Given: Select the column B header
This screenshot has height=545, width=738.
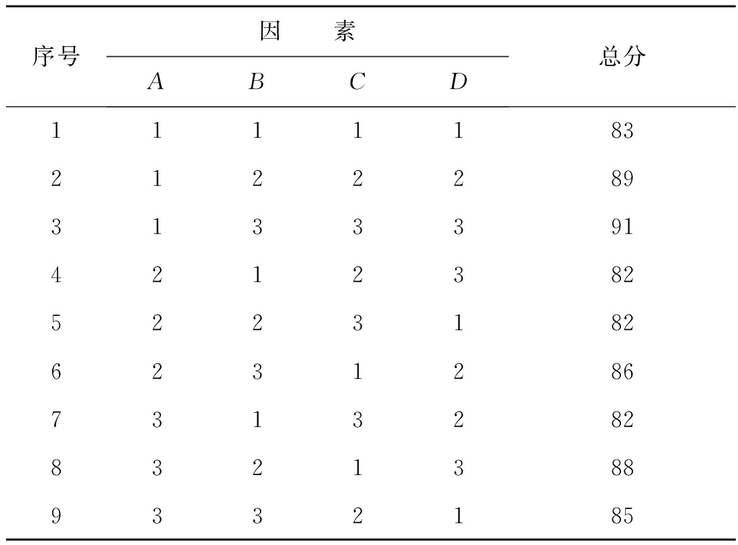Looking at the screenshot, I should [x=256, y=82].
